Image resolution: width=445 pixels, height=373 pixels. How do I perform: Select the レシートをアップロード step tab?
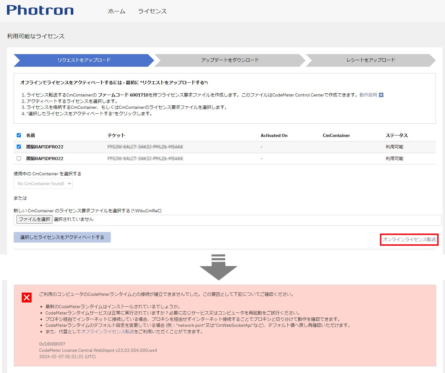(x=371, y=60)
